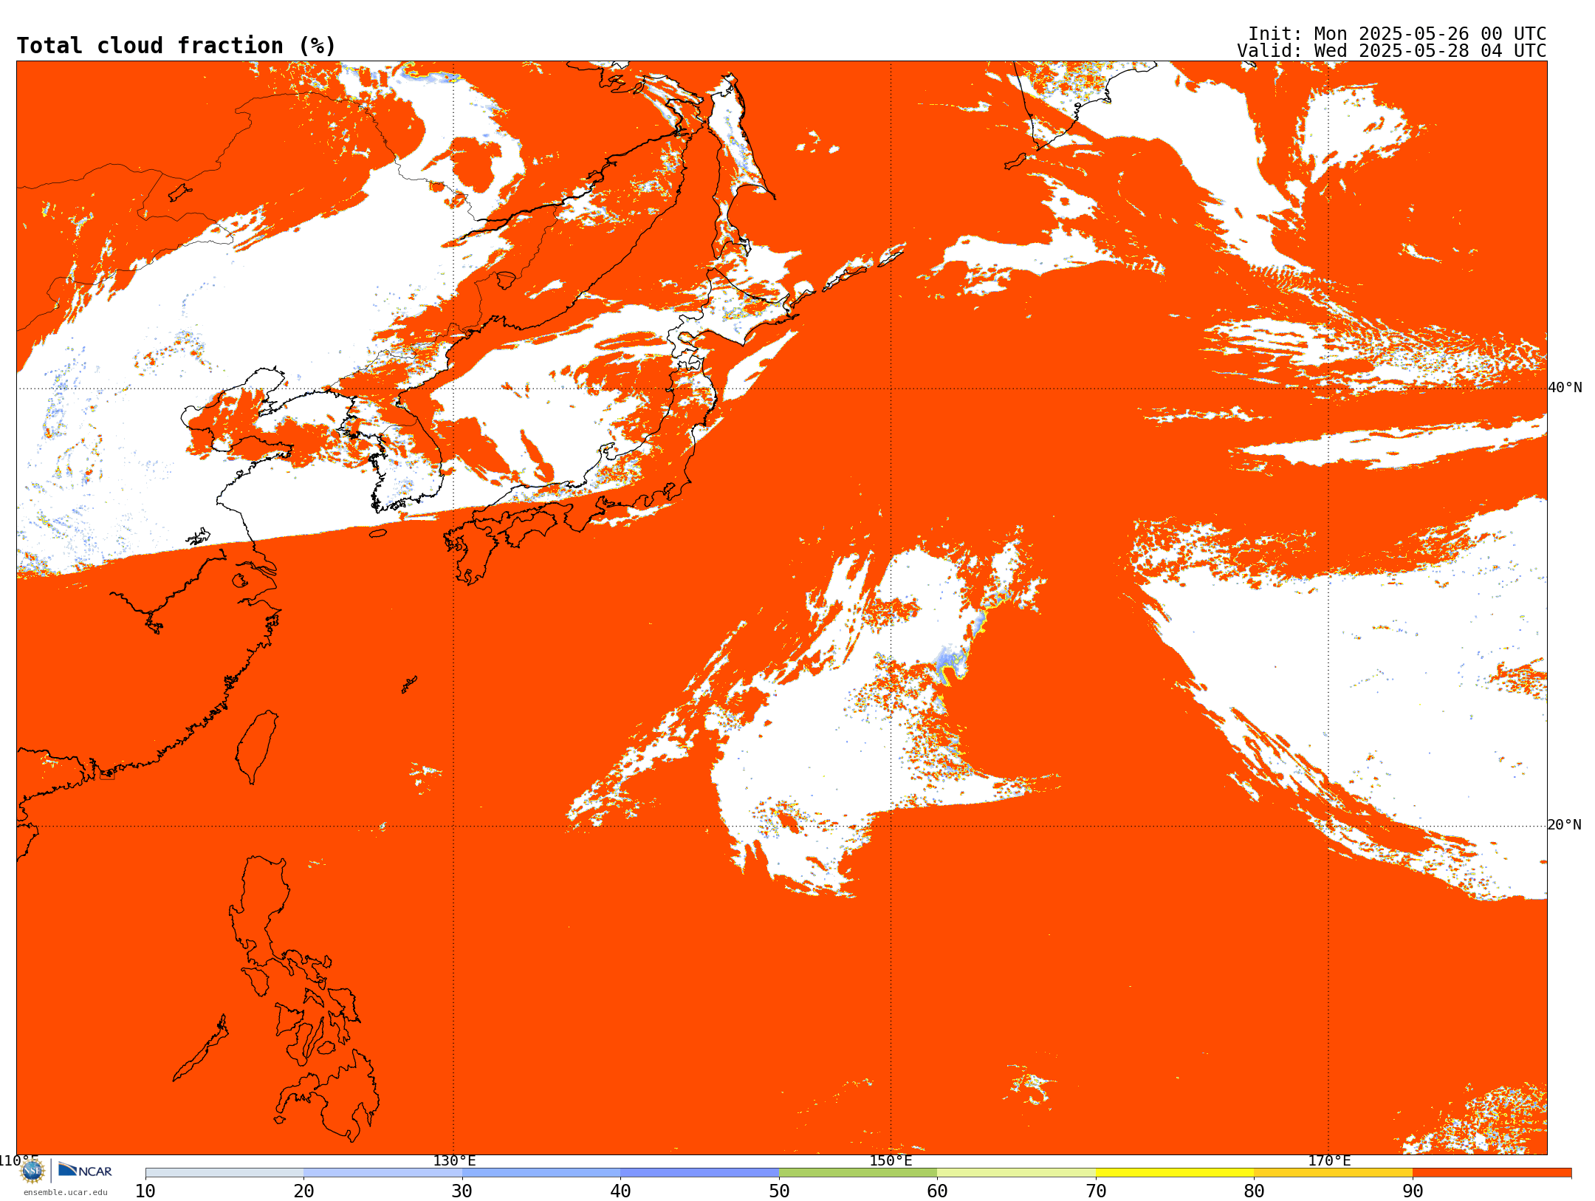Click Taiwan island on the map
Screen dimensions: 1595x1201
coord(257,746)
